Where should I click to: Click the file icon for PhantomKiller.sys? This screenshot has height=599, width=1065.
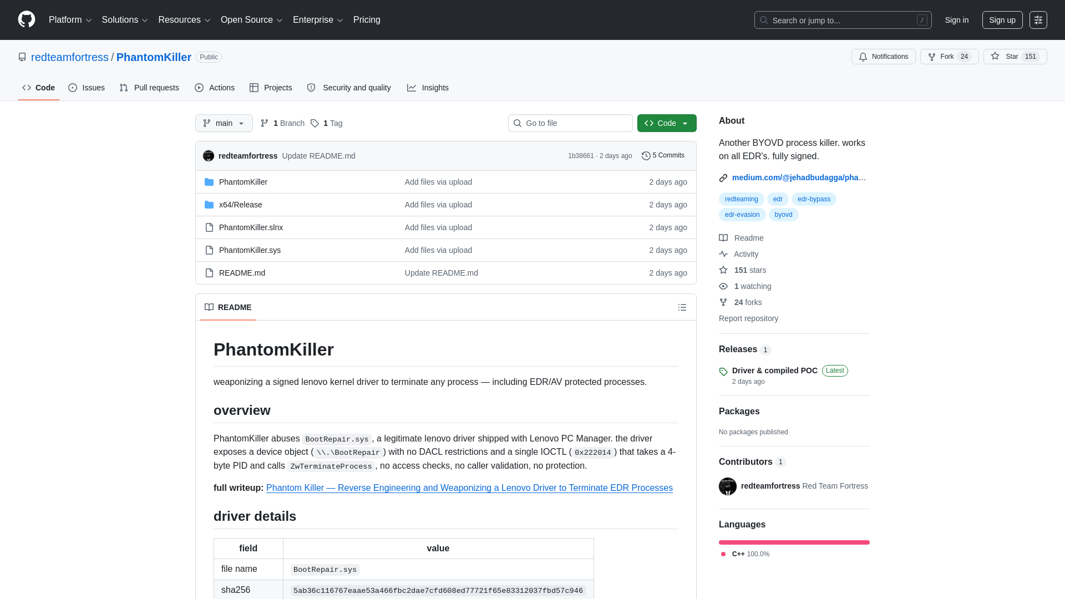pyautogui.click(x=209, y=250)
